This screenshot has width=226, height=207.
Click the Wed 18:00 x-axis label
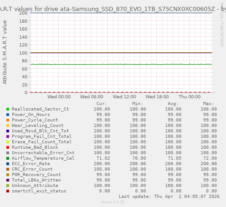coord(157,97)
